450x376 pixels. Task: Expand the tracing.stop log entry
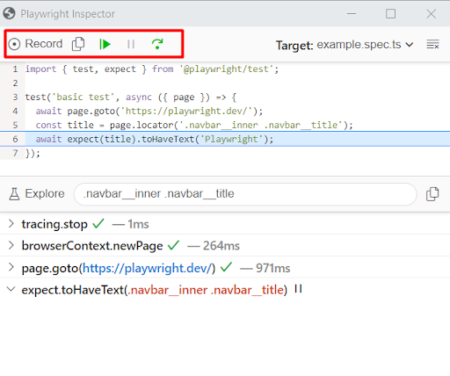click(11, 224)
